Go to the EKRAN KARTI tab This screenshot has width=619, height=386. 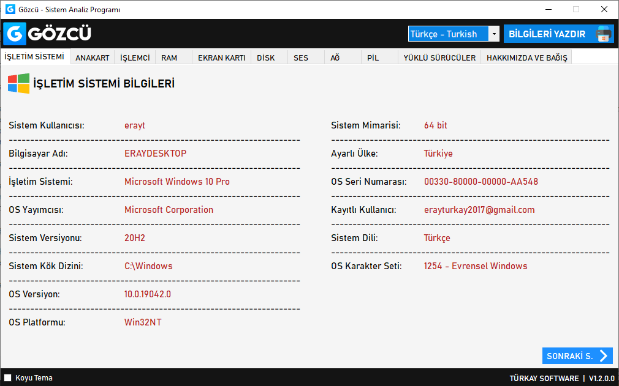pyautogui.click(x=221, y=58)
